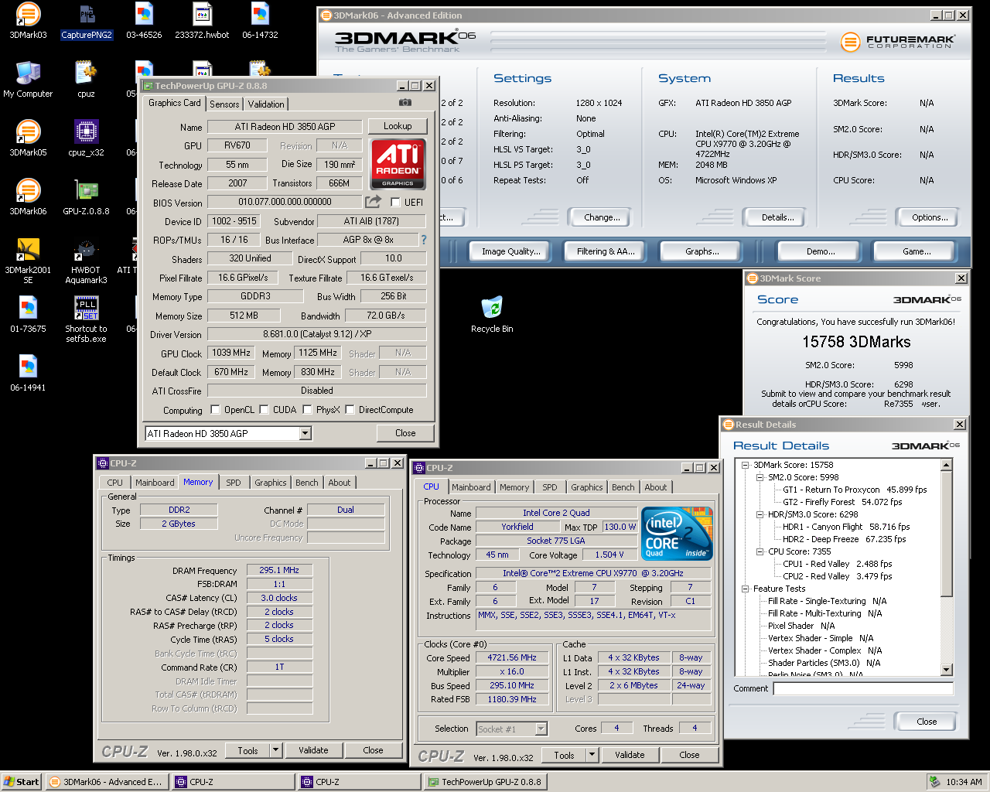Collapse the HDR/SM3.0 Score: 6298 node
The height and width of the screenshot is (792, 990).
click(760, 514)
